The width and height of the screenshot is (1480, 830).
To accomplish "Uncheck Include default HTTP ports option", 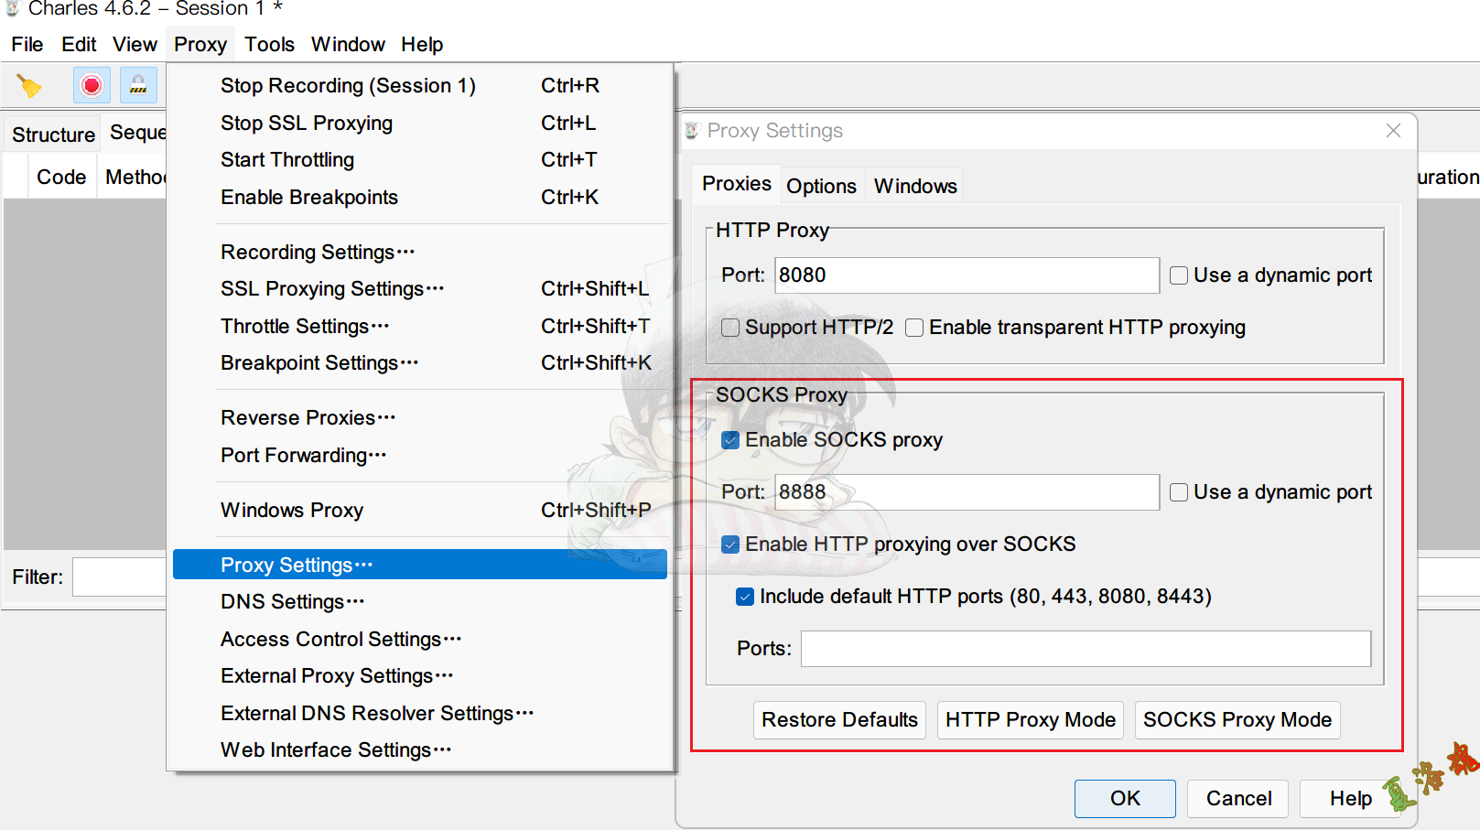I will pyautogui.click(x=745, y=597).
